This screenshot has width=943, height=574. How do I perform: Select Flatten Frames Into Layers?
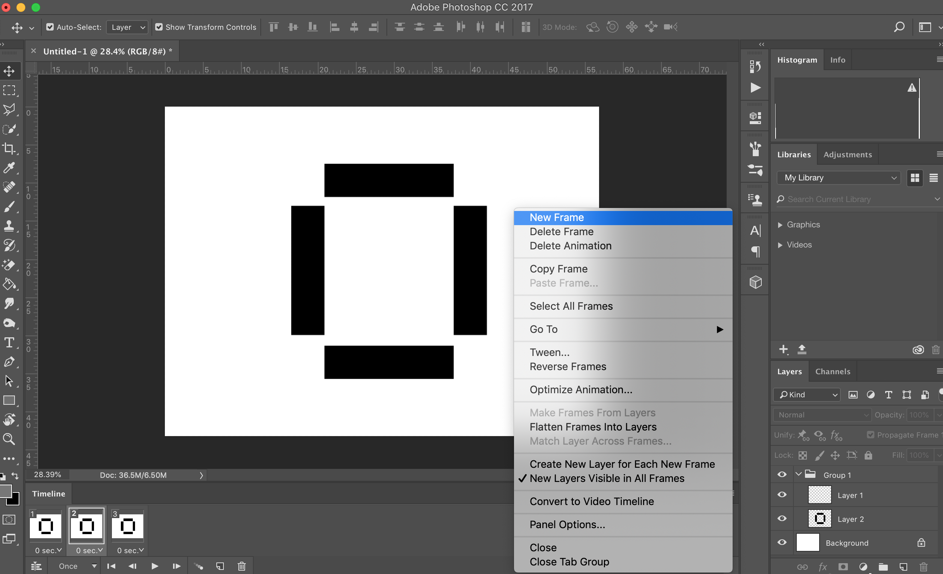(593, 427)
